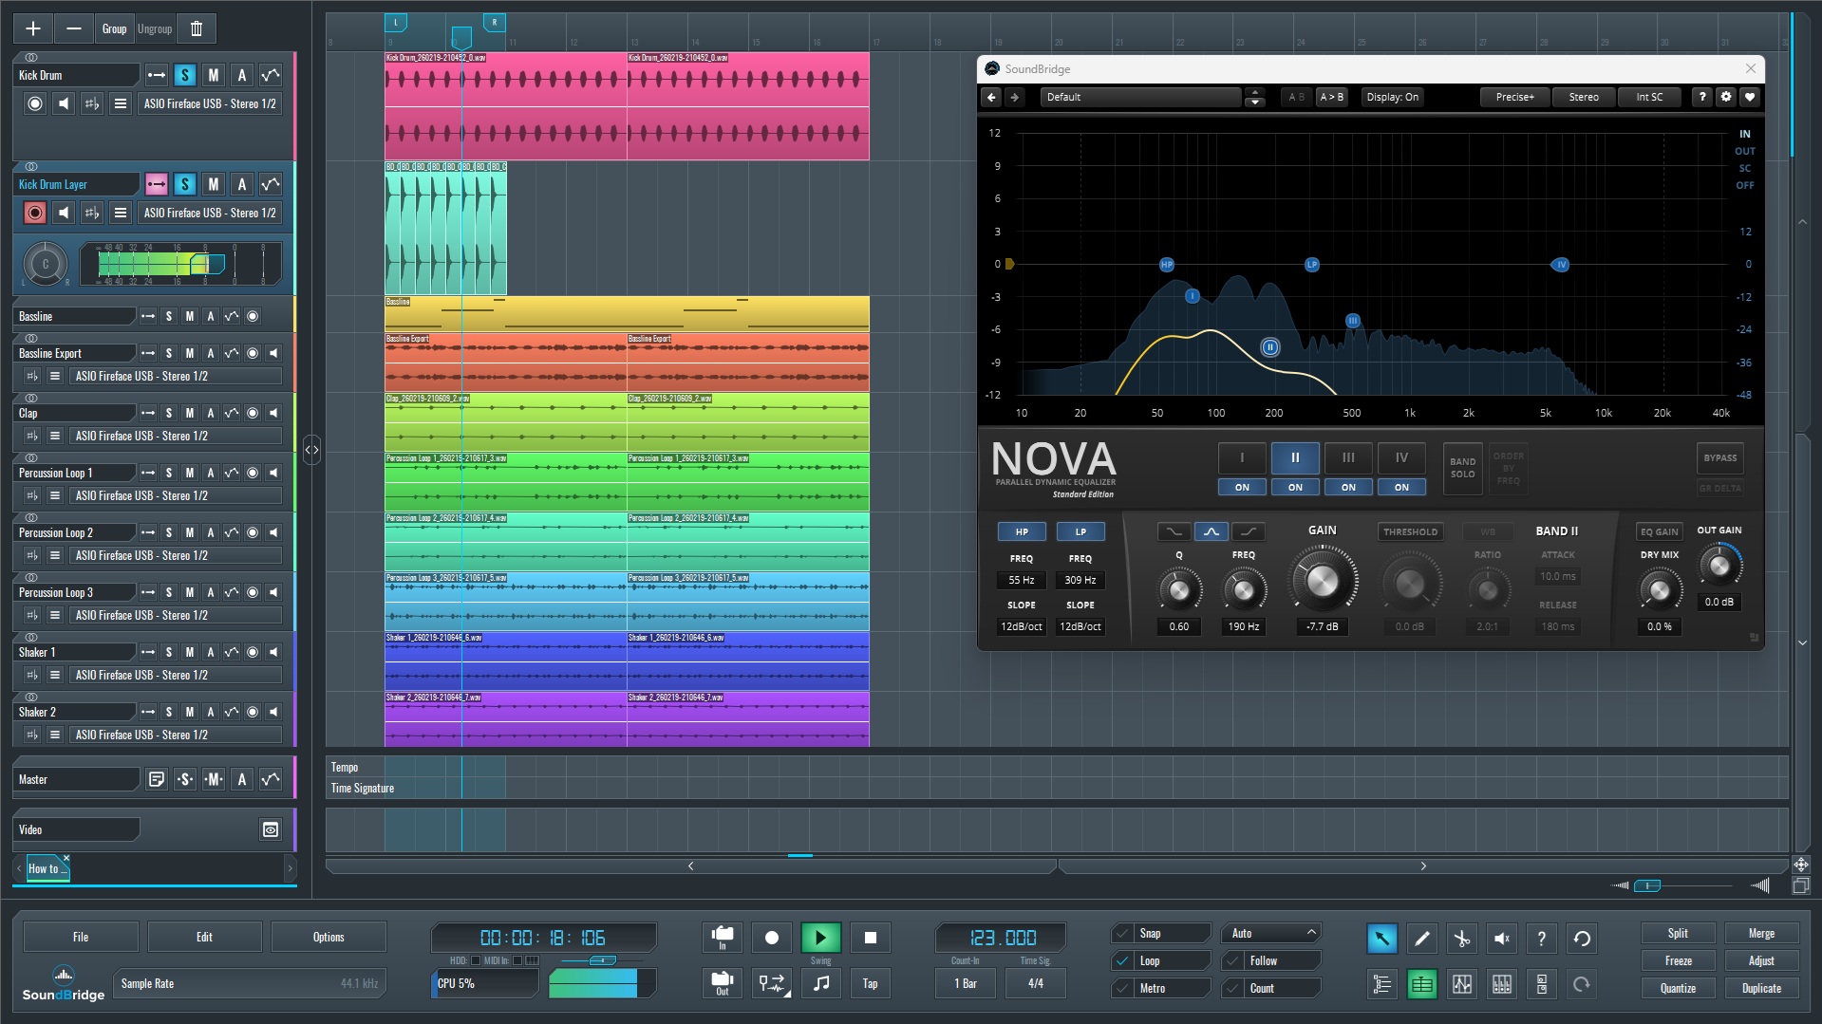Open Kick Drum ASIO Fireface output dropdown
The image size is (1822, 1024).
click(x=210, y=103)
